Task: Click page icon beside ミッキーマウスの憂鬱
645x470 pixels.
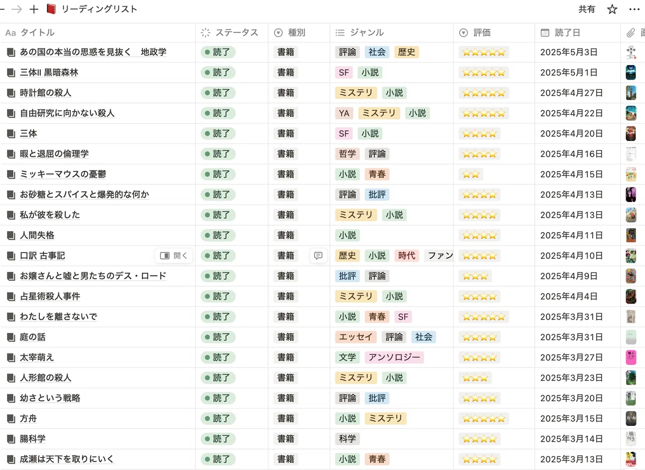Action: pos(11,174)
